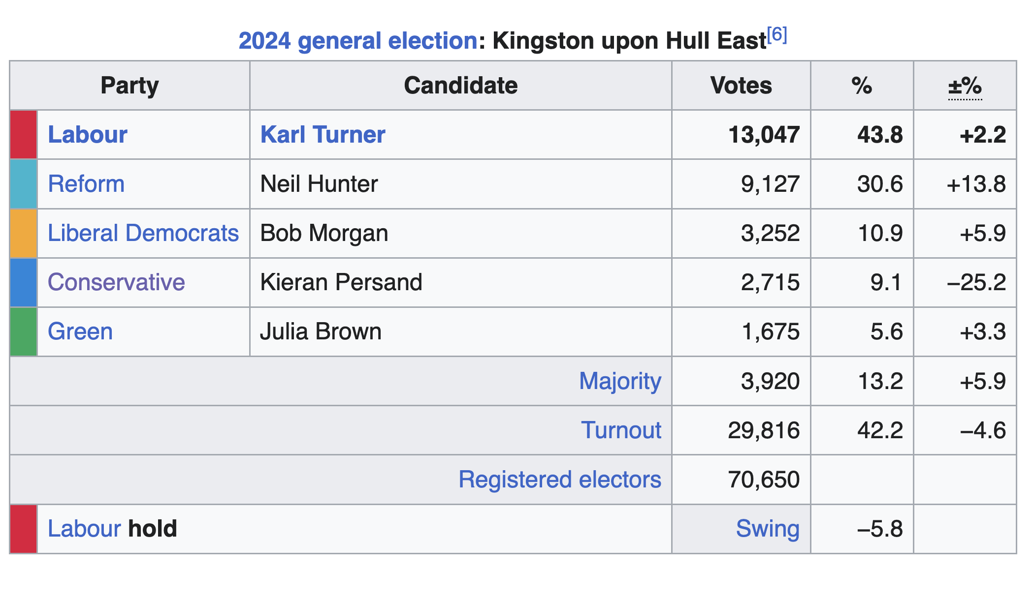Viewport: 1034px width, 602px height.
Task: Open the Reform party link
Action: 86,184
